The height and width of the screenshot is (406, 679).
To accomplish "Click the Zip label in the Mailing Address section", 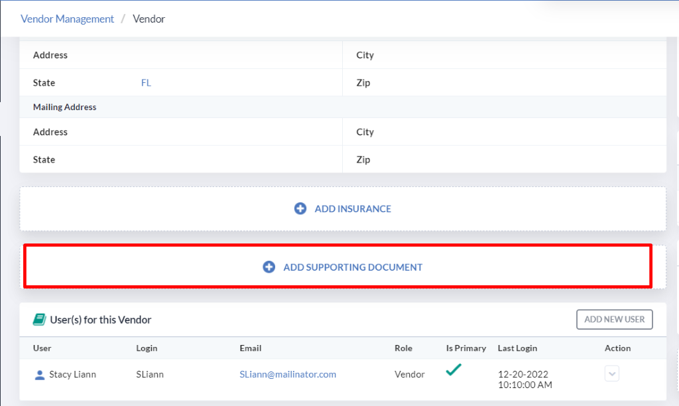I will [x=363, y=159].
